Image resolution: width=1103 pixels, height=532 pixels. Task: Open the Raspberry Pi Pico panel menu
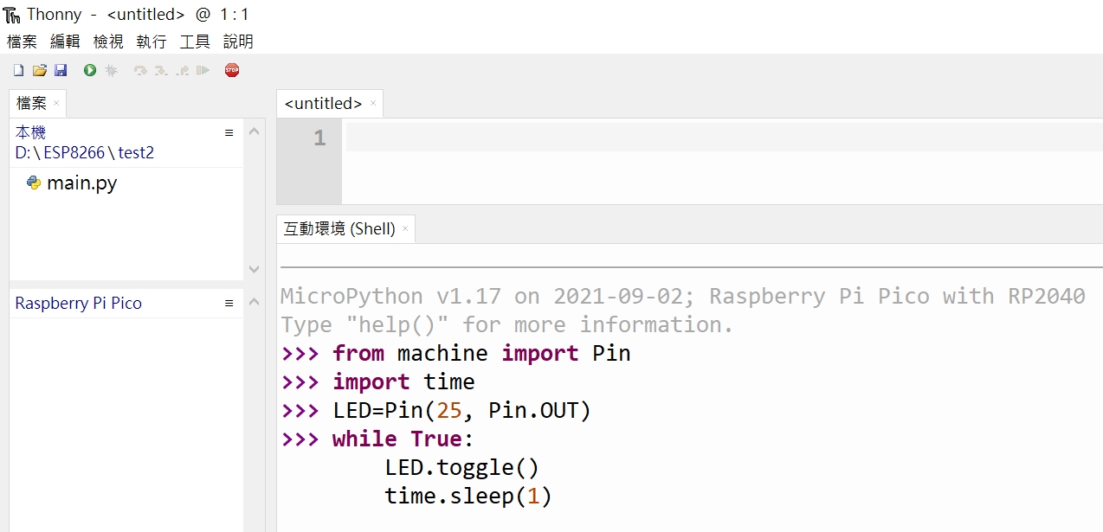pyautogui.click(x=229, y=303)
